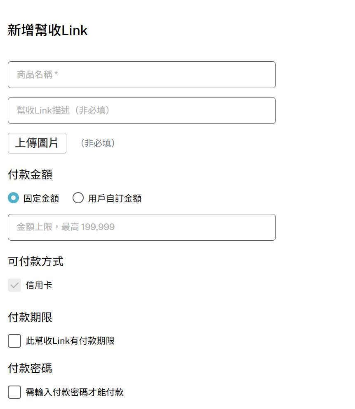Click the 付款密碼 section heading
This screenshot has width=355, height=409.
(31, 368)
